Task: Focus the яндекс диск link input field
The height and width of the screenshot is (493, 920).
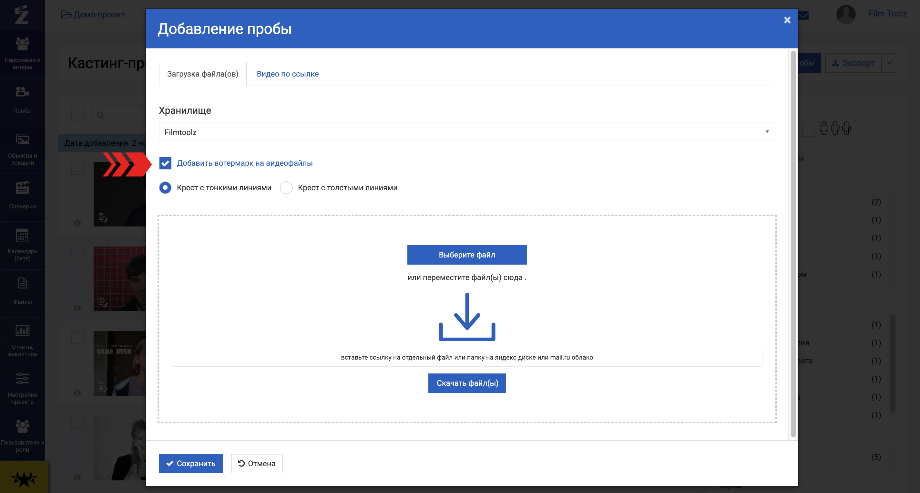Action: (x=467, y=357)
